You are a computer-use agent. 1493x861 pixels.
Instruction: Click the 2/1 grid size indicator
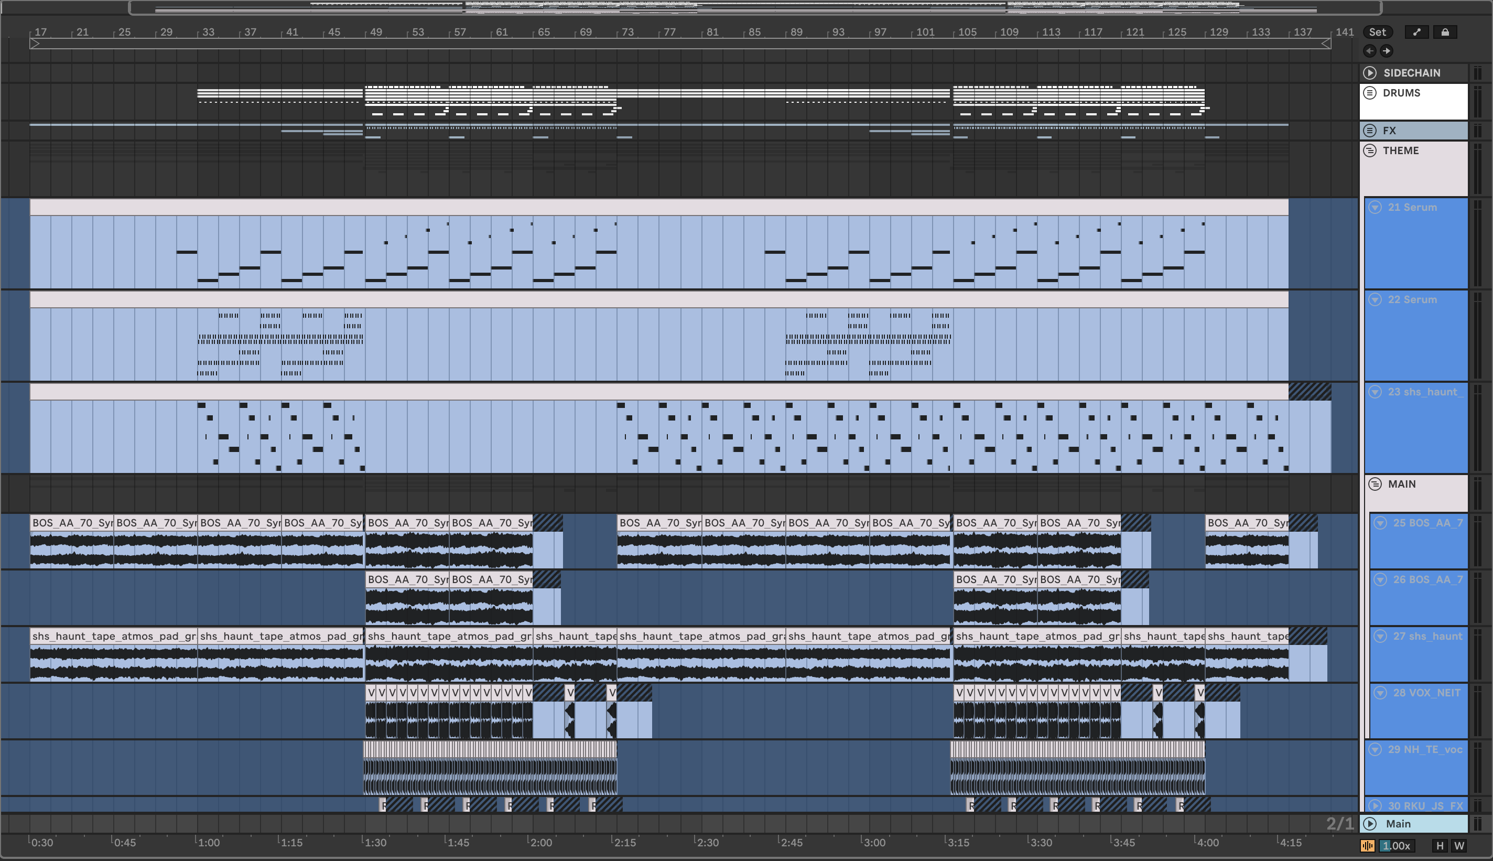coord(1339,824)
